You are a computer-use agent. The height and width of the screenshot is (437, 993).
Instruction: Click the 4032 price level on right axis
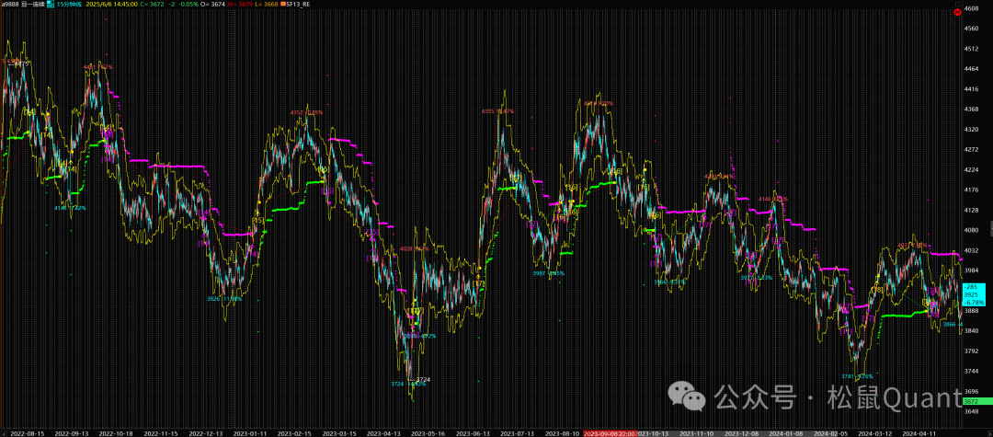(972, 250)
